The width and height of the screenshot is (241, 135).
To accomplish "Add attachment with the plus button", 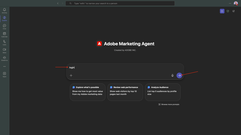I will pos(71,75).
